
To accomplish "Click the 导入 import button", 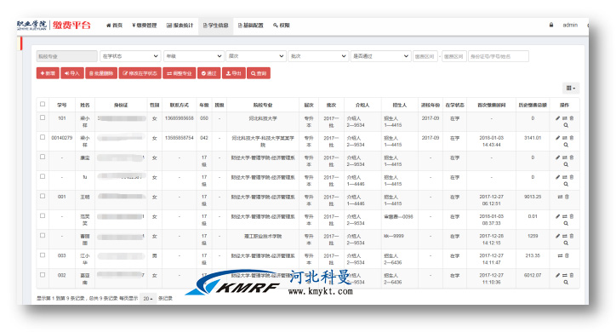I will [72, 73].
